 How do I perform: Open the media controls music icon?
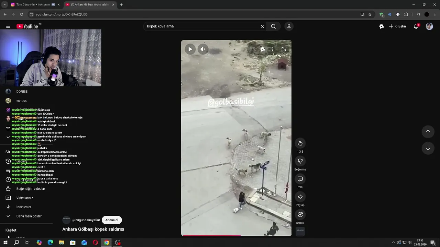[418, 14]
